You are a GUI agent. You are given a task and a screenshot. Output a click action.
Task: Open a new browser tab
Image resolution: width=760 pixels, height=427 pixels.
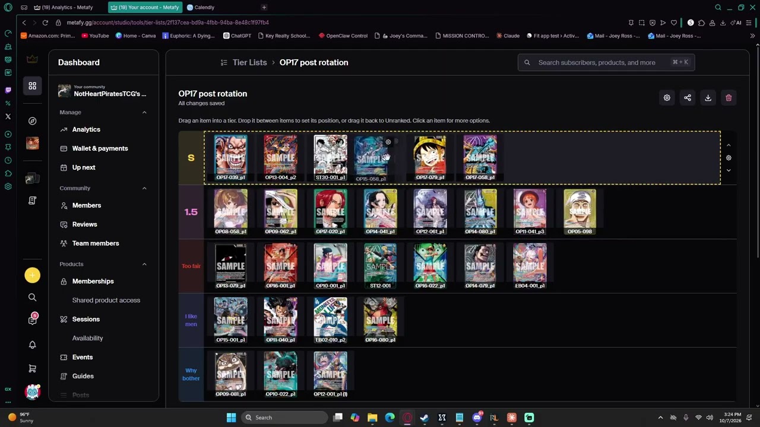[x=264, y=7]
